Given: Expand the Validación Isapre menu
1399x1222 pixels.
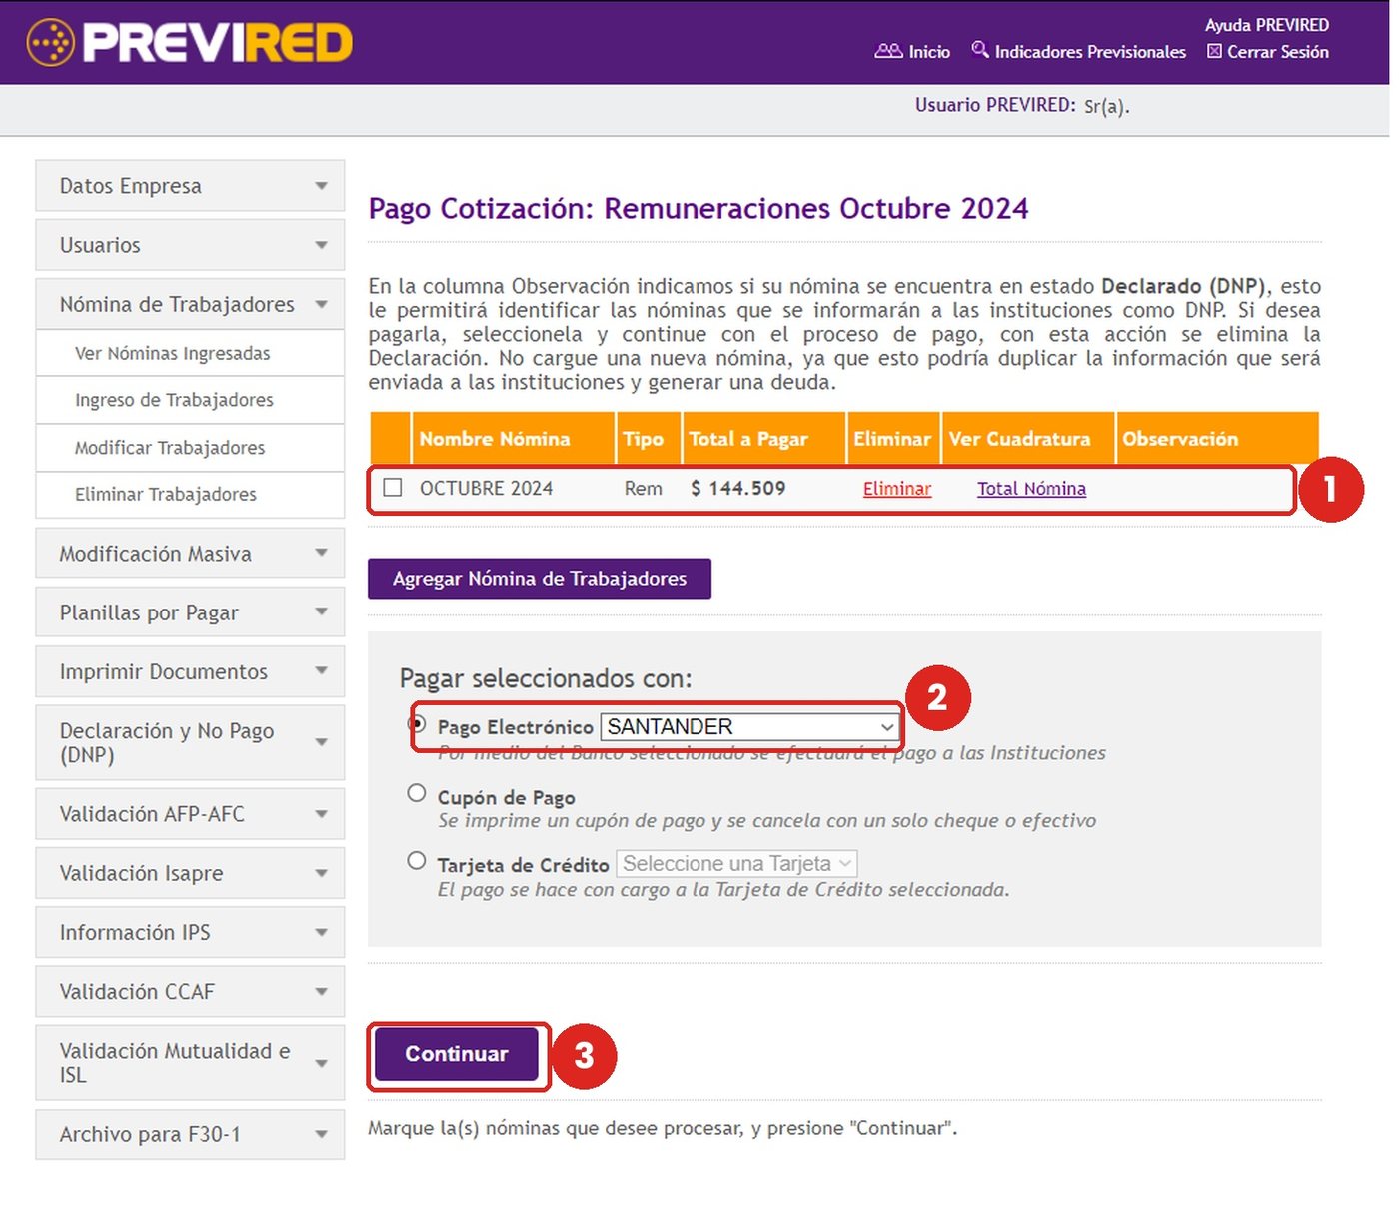Looking at the screenshot, I should coord(190,873).
